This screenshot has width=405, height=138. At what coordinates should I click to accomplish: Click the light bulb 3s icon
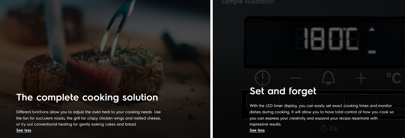tap(328, 129)
